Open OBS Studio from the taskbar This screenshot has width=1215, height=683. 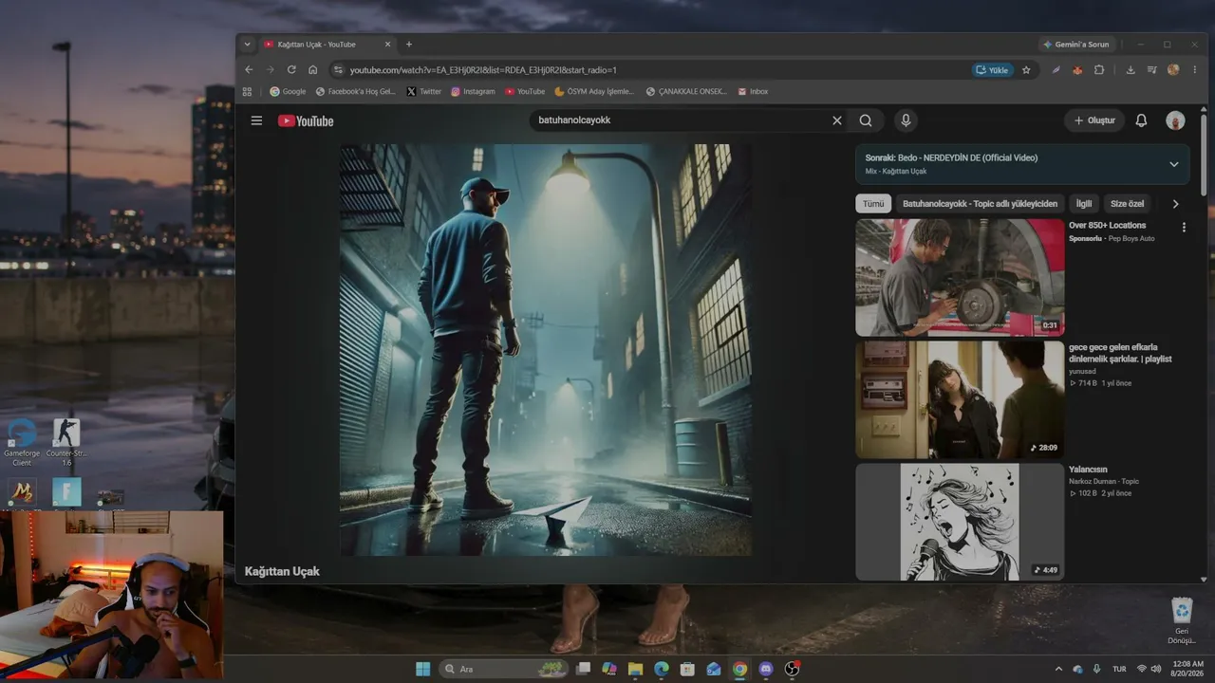click(x=792, y=669)
